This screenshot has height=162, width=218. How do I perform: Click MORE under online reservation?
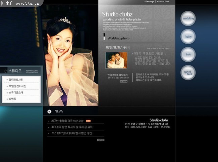click(124, 82)
